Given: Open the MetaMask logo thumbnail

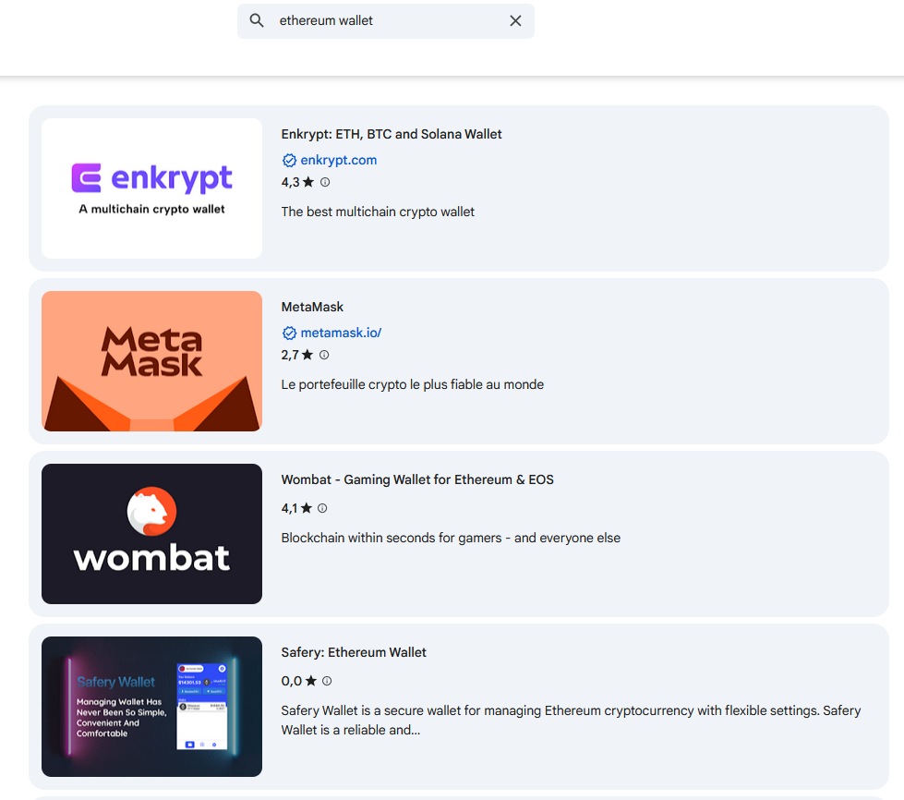Looking at the screenshot, I should (151, 361).
